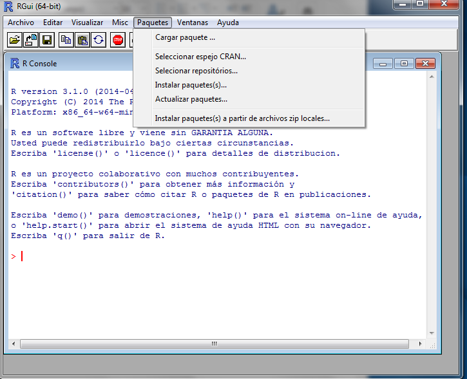Open the Archivo menu

click(x=21, y=23)
